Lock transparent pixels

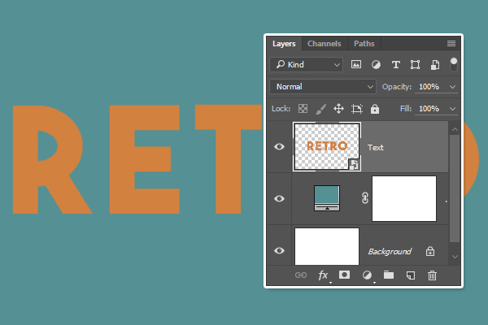click(x=303, y=109)
